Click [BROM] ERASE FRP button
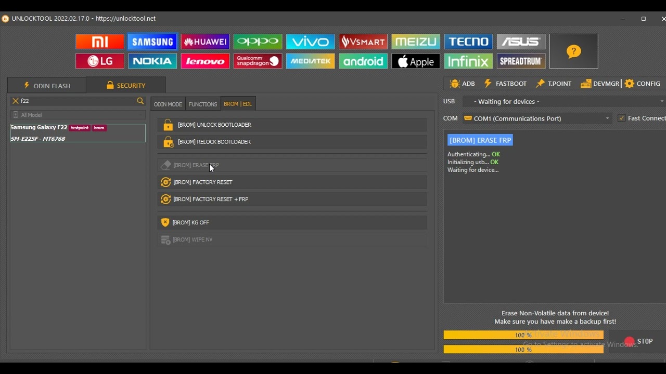 coord(292,165)
